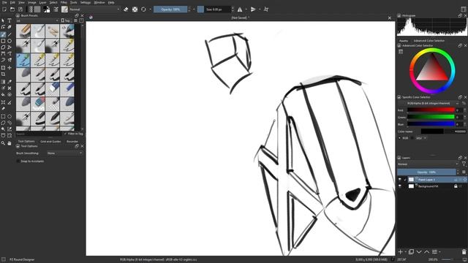
Task: Select the Elliptical Selection tool
Action: (10, 116)
